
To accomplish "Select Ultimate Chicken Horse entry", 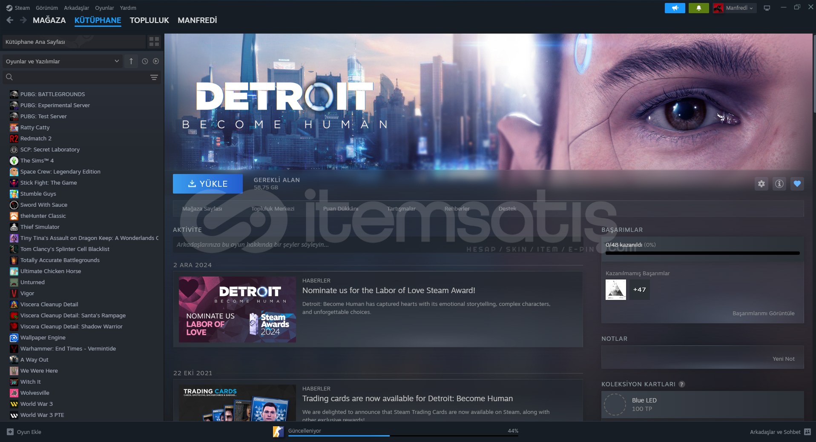I will point(51,271).
